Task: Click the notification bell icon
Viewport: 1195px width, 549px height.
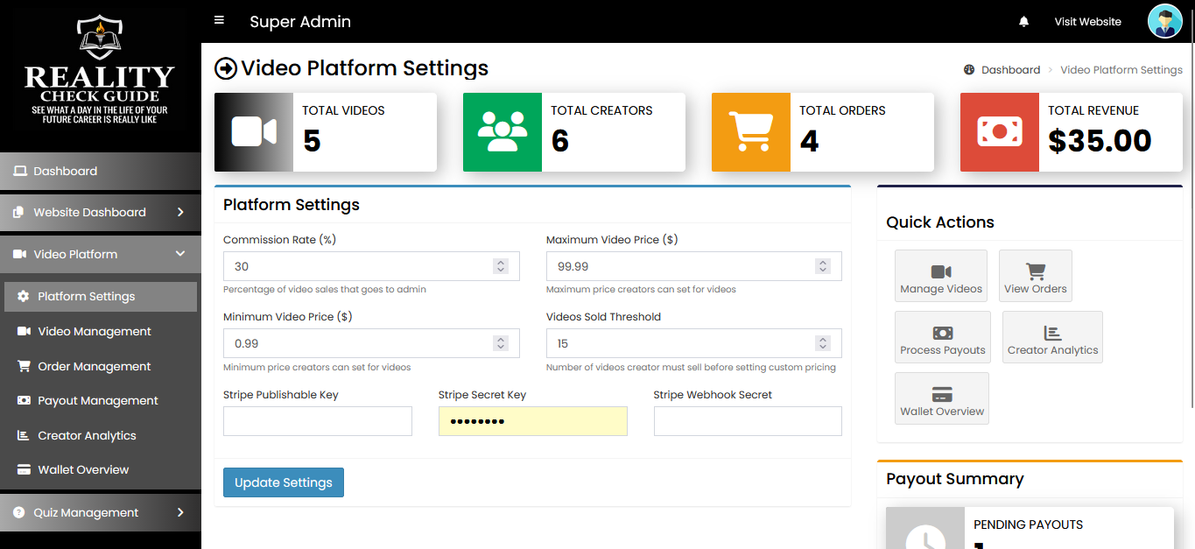Action: (x=1023, y=22)
